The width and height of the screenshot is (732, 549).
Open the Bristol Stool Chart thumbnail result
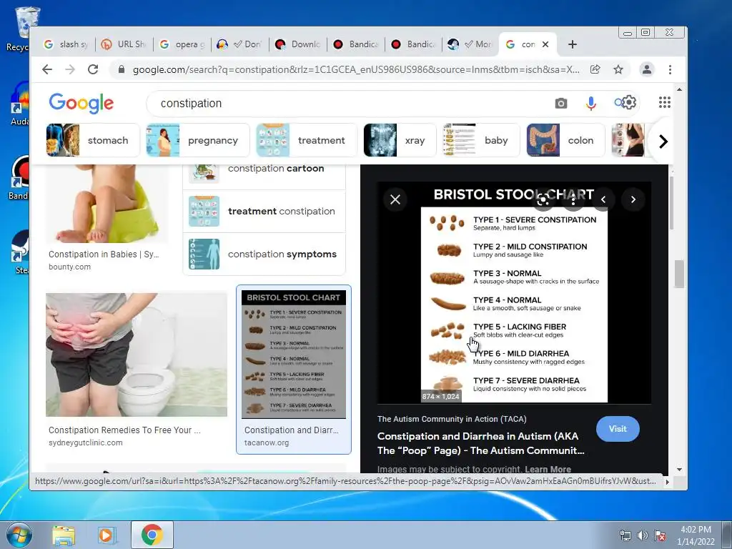coord(294,355)
